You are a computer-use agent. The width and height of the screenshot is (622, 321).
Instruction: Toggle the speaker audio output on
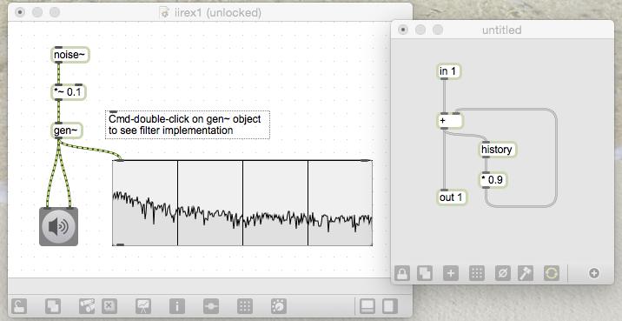59,226
